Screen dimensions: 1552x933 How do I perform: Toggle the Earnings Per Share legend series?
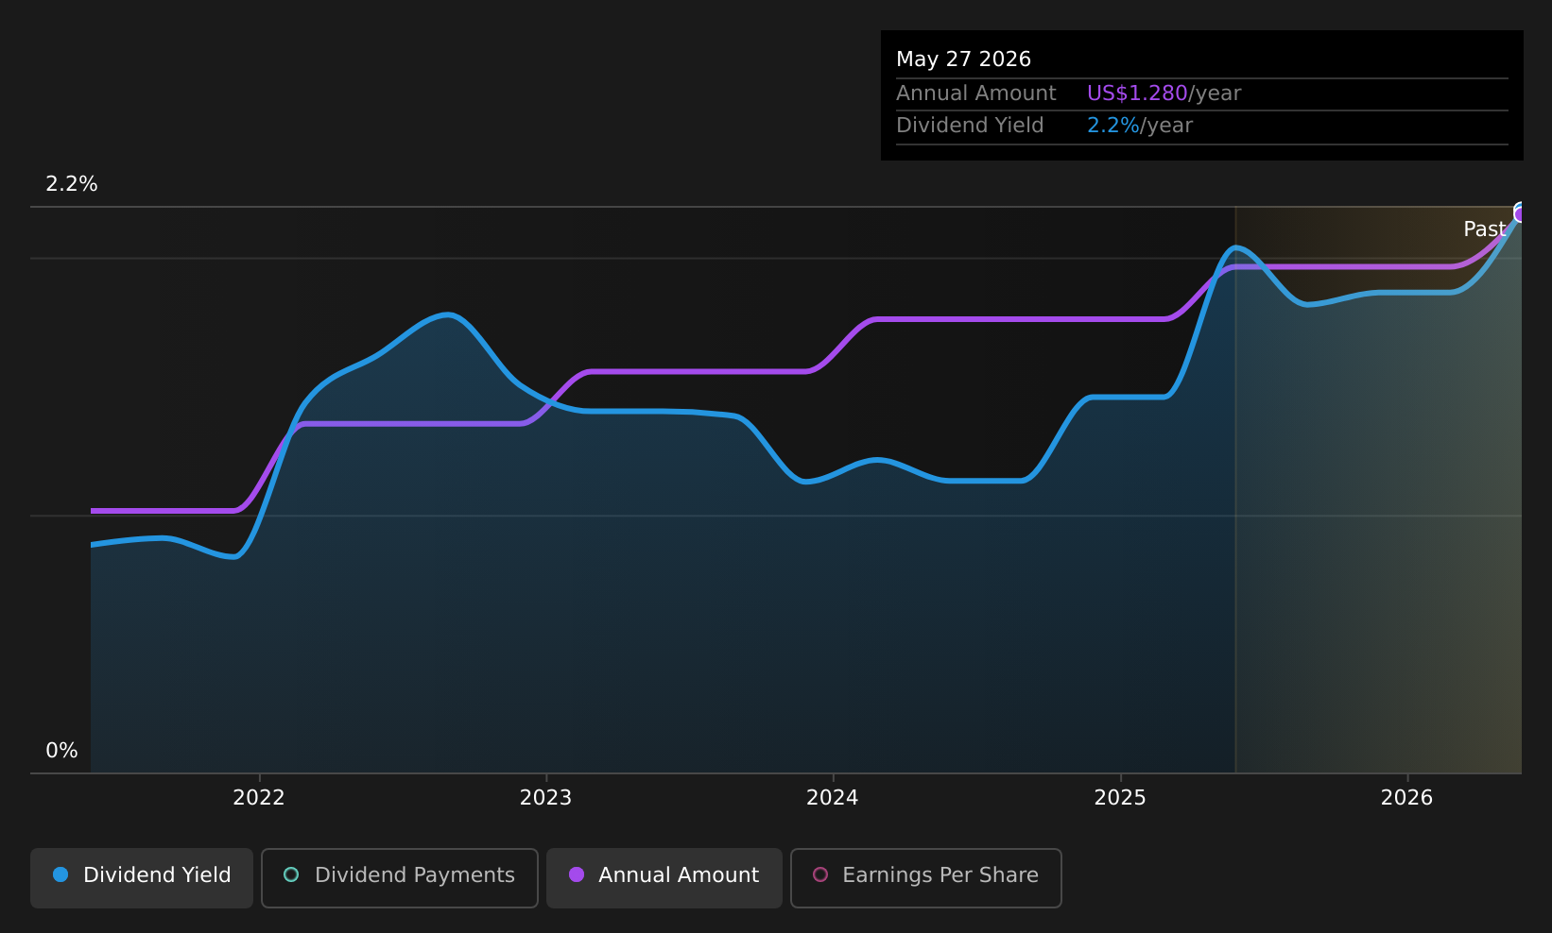pyautogui.click(x=925, y=877)
